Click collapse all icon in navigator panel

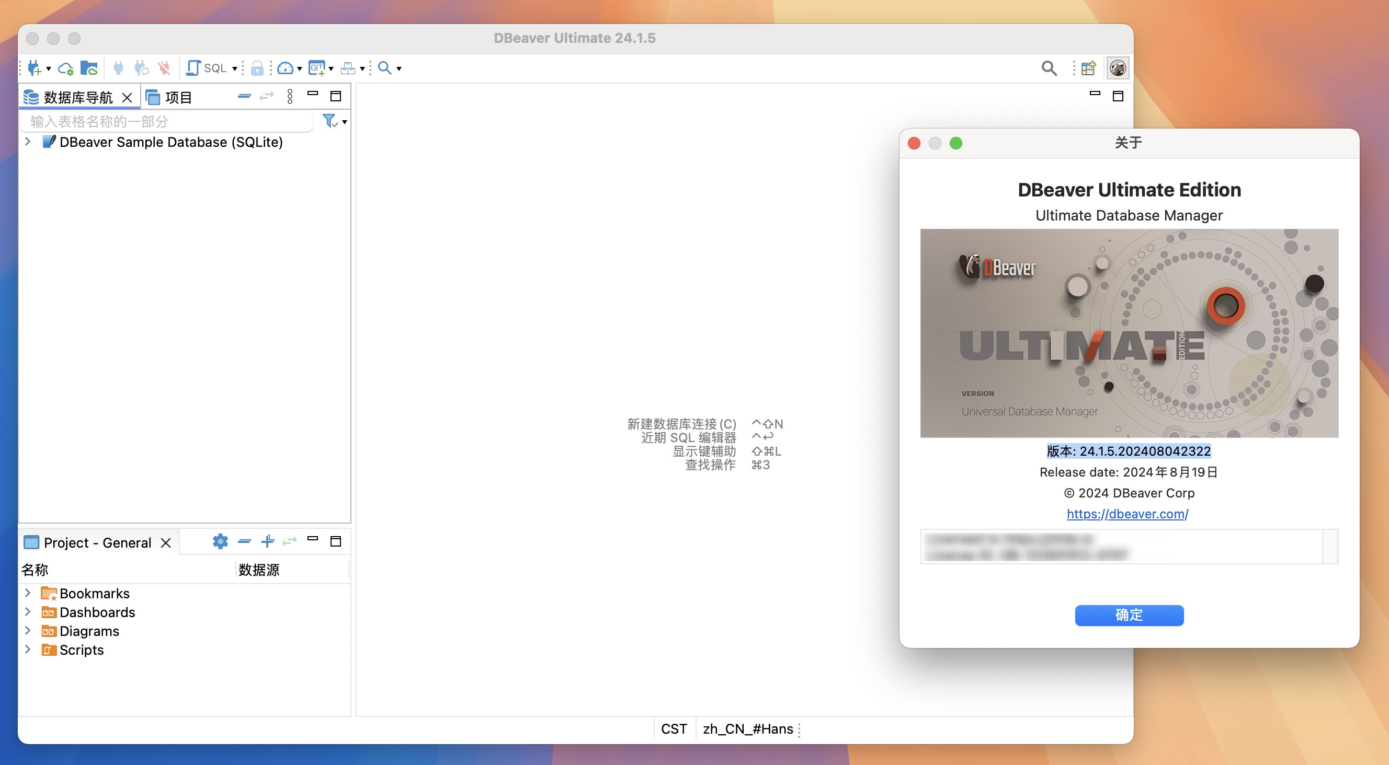tap(244, 97)
